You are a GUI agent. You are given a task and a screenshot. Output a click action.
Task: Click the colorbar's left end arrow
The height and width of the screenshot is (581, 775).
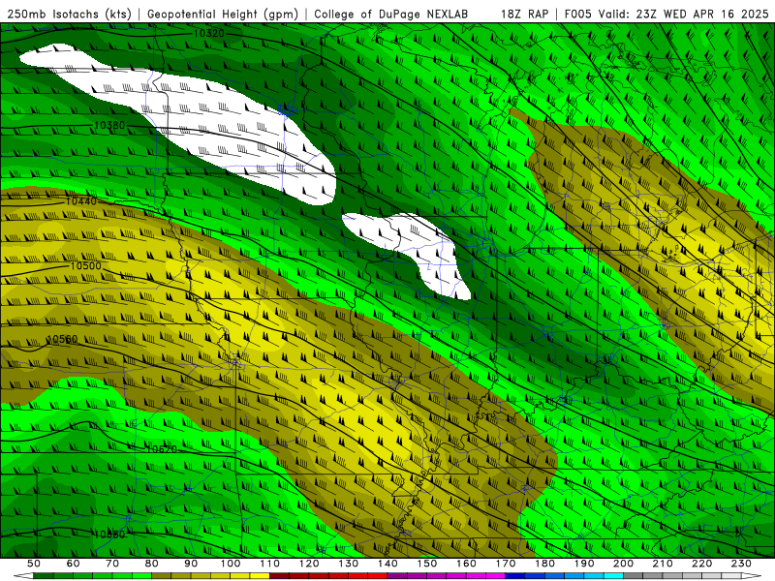[x=23, y=575]
